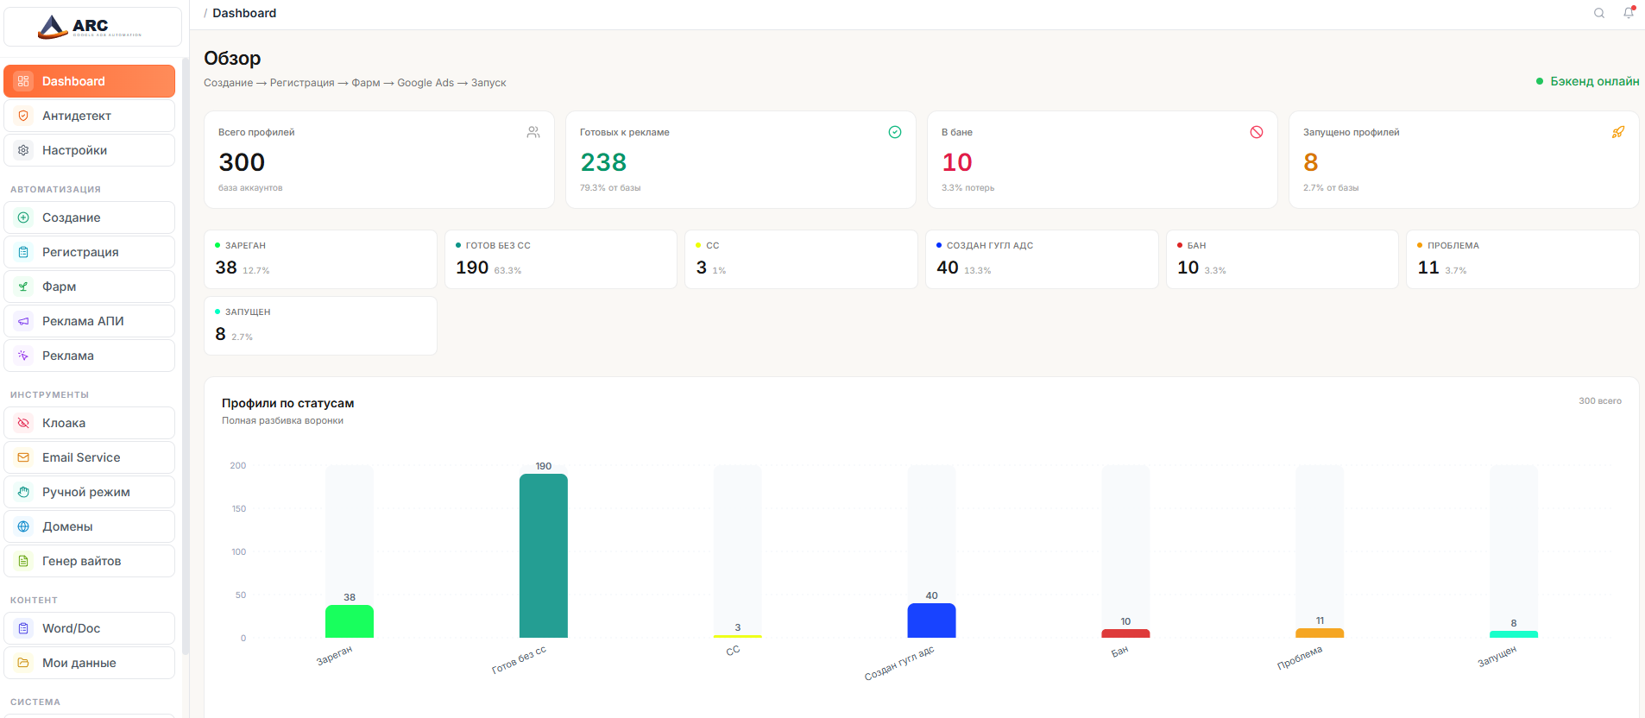
Task: Click the Готовых к рекламе 238 card
Action: [x=741, y=160]
